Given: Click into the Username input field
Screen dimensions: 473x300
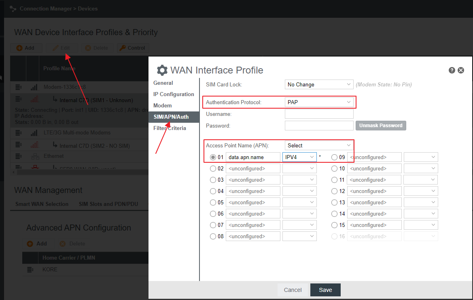Looking at the screenshot, I should (x=319, y=114).
